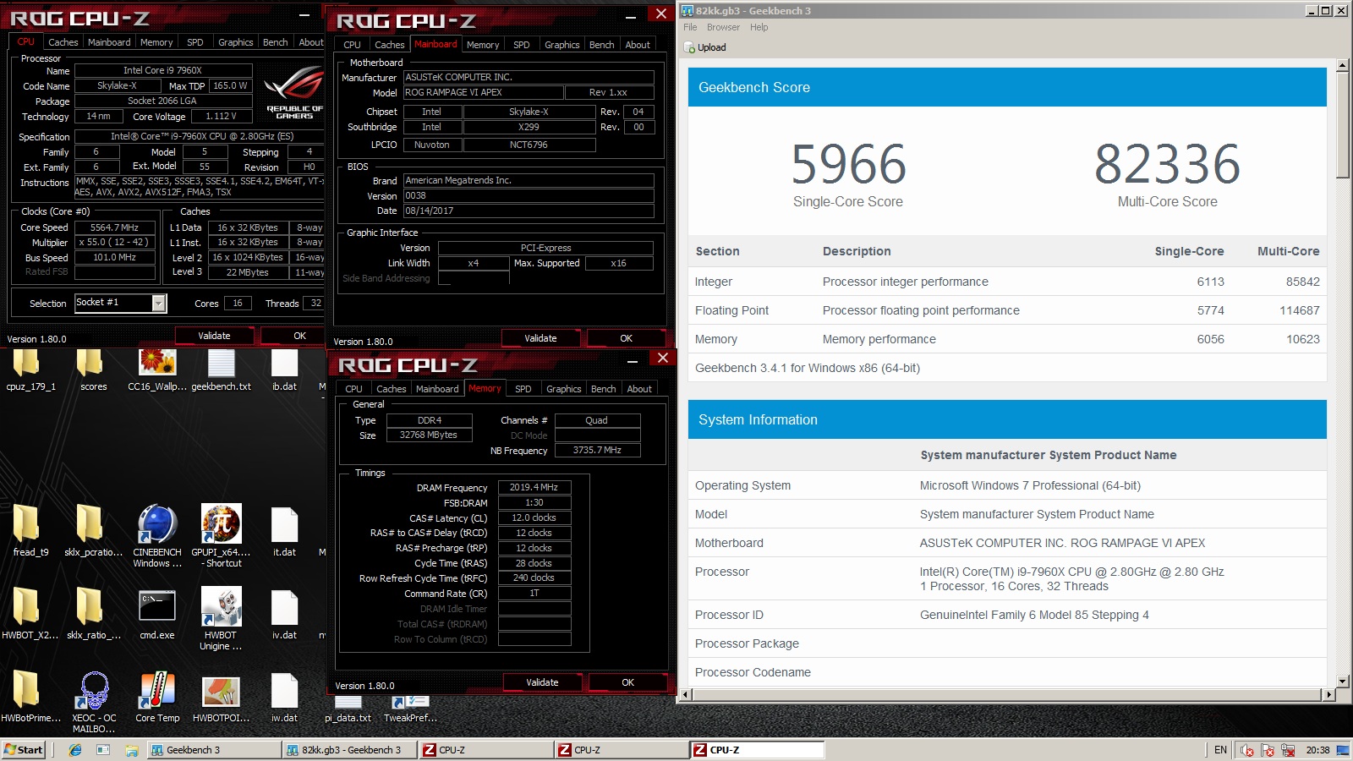Click the 5966 Single-Core Score
The image size is (1353, 761).
848,164
